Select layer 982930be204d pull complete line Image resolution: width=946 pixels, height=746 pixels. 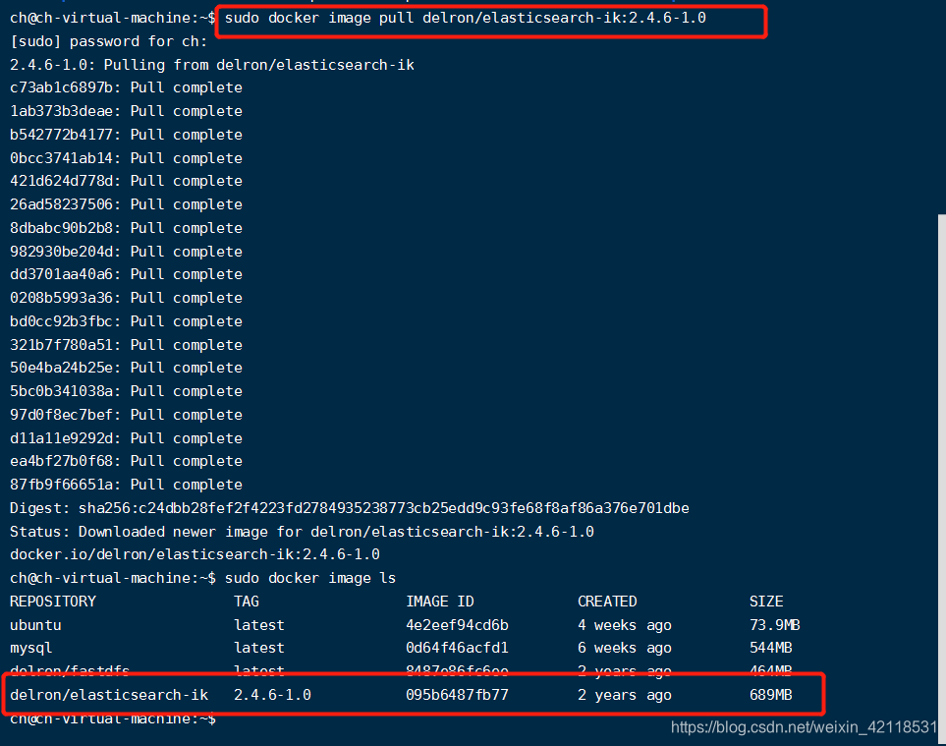[x=126, y=252]
